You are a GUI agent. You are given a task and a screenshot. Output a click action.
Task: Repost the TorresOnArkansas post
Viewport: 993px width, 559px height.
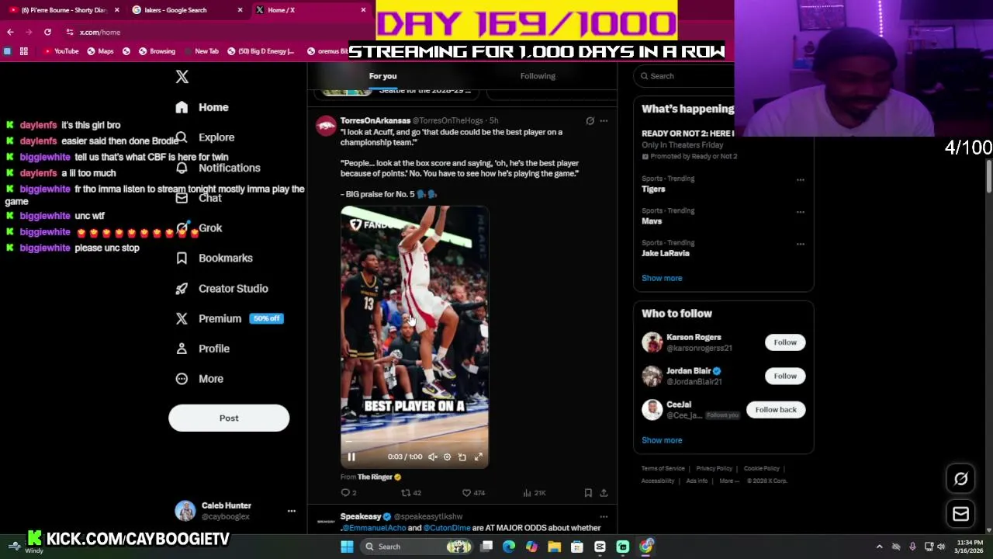click(x=410, y=493)
